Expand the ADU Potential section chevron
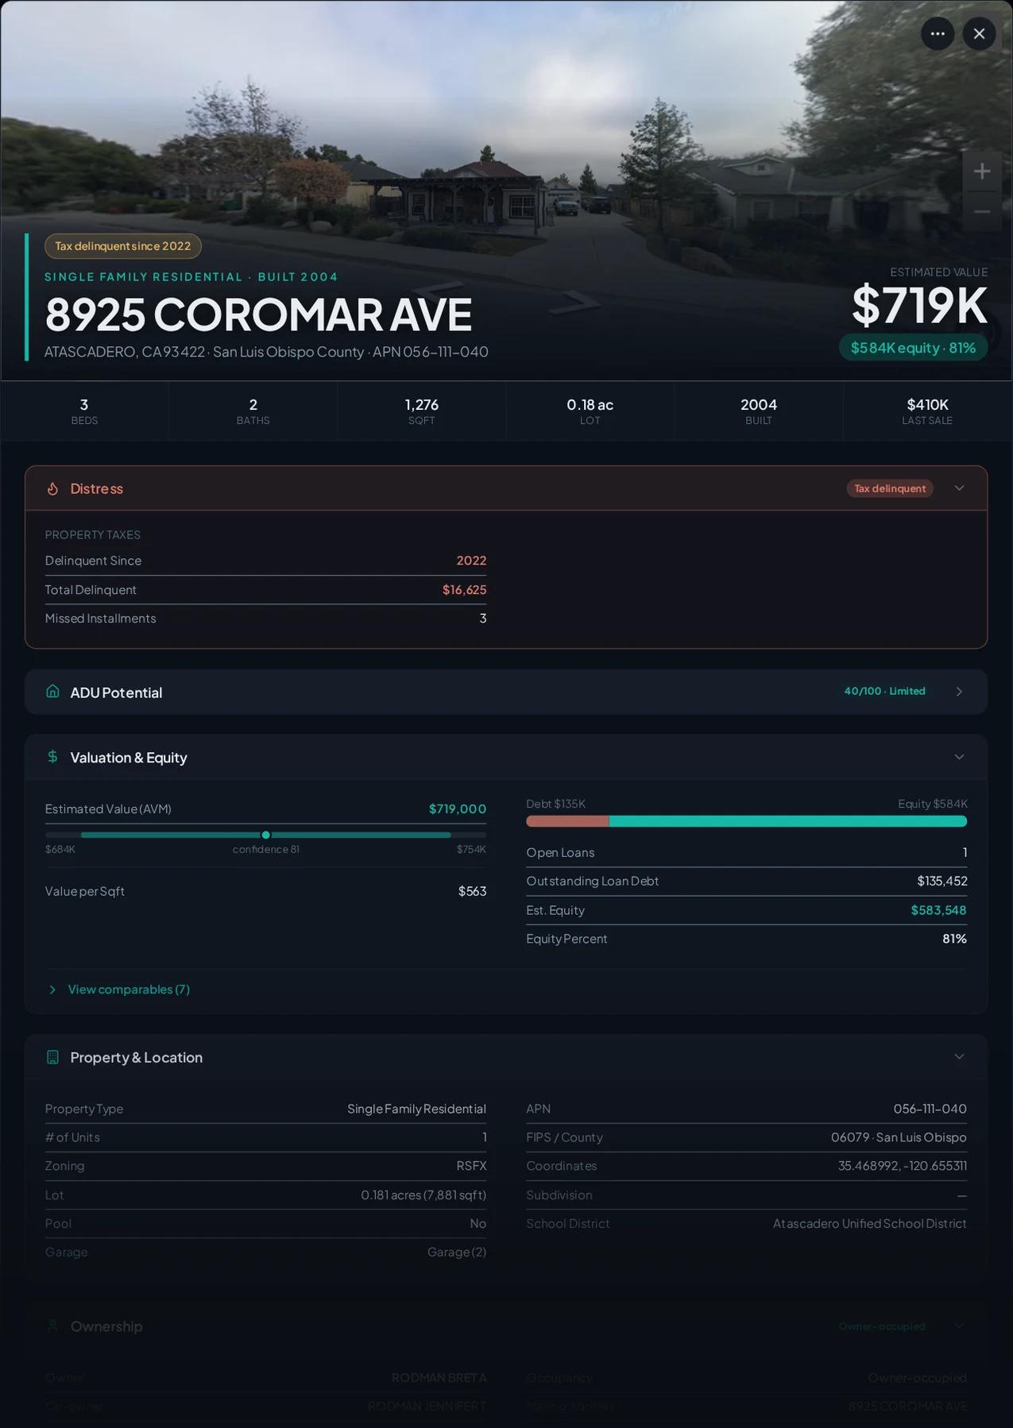The image size is (1013, 1428). click(x=959, y=692)
